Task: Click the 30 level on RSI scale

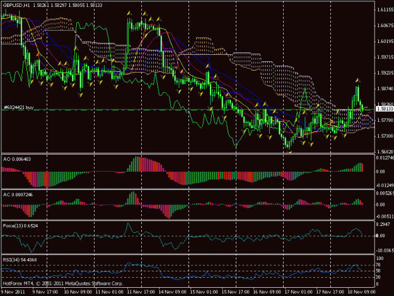Action: tap(378, 277)
